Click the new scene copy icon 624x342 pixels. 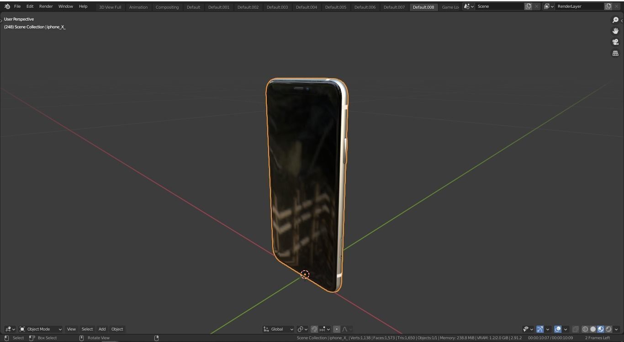pyautogui.click(x=529, y=6)
